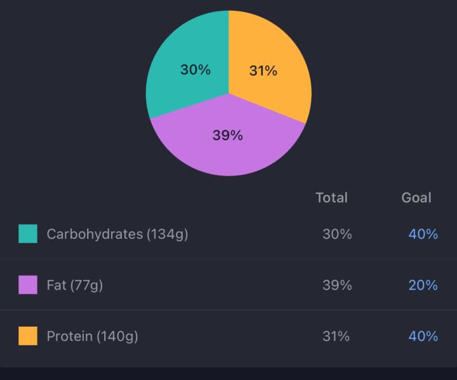Click the Goal column header

pos(416,198)
